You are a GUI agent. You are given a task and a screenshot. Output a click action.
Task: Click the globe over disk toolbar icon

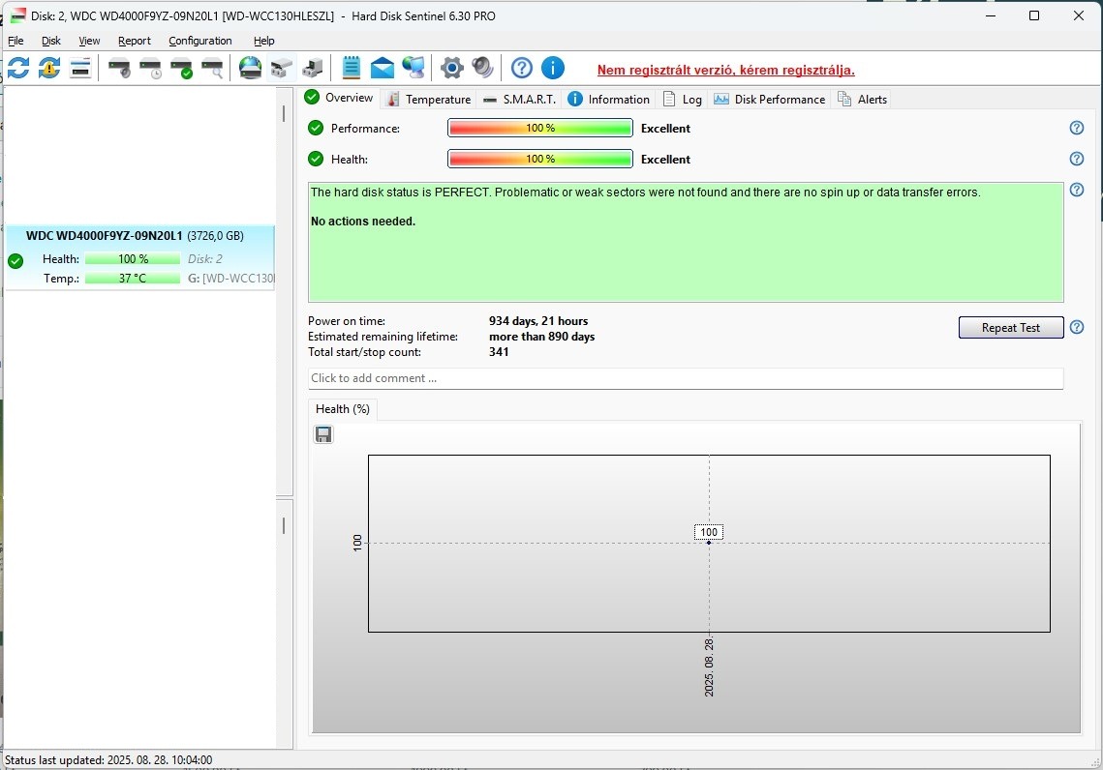pyautogui.click(x=251, y=68)
